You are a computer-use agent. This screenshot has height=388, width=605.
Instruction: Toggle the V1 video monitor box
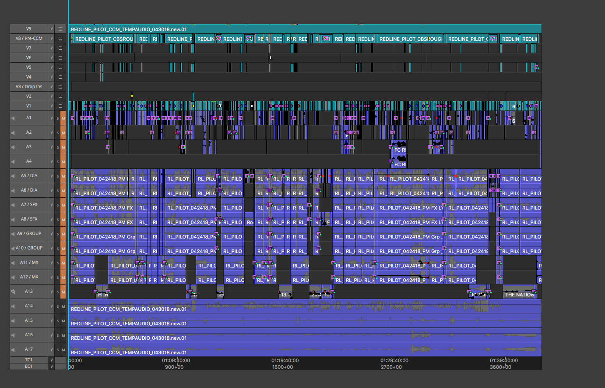click(60, 106)
